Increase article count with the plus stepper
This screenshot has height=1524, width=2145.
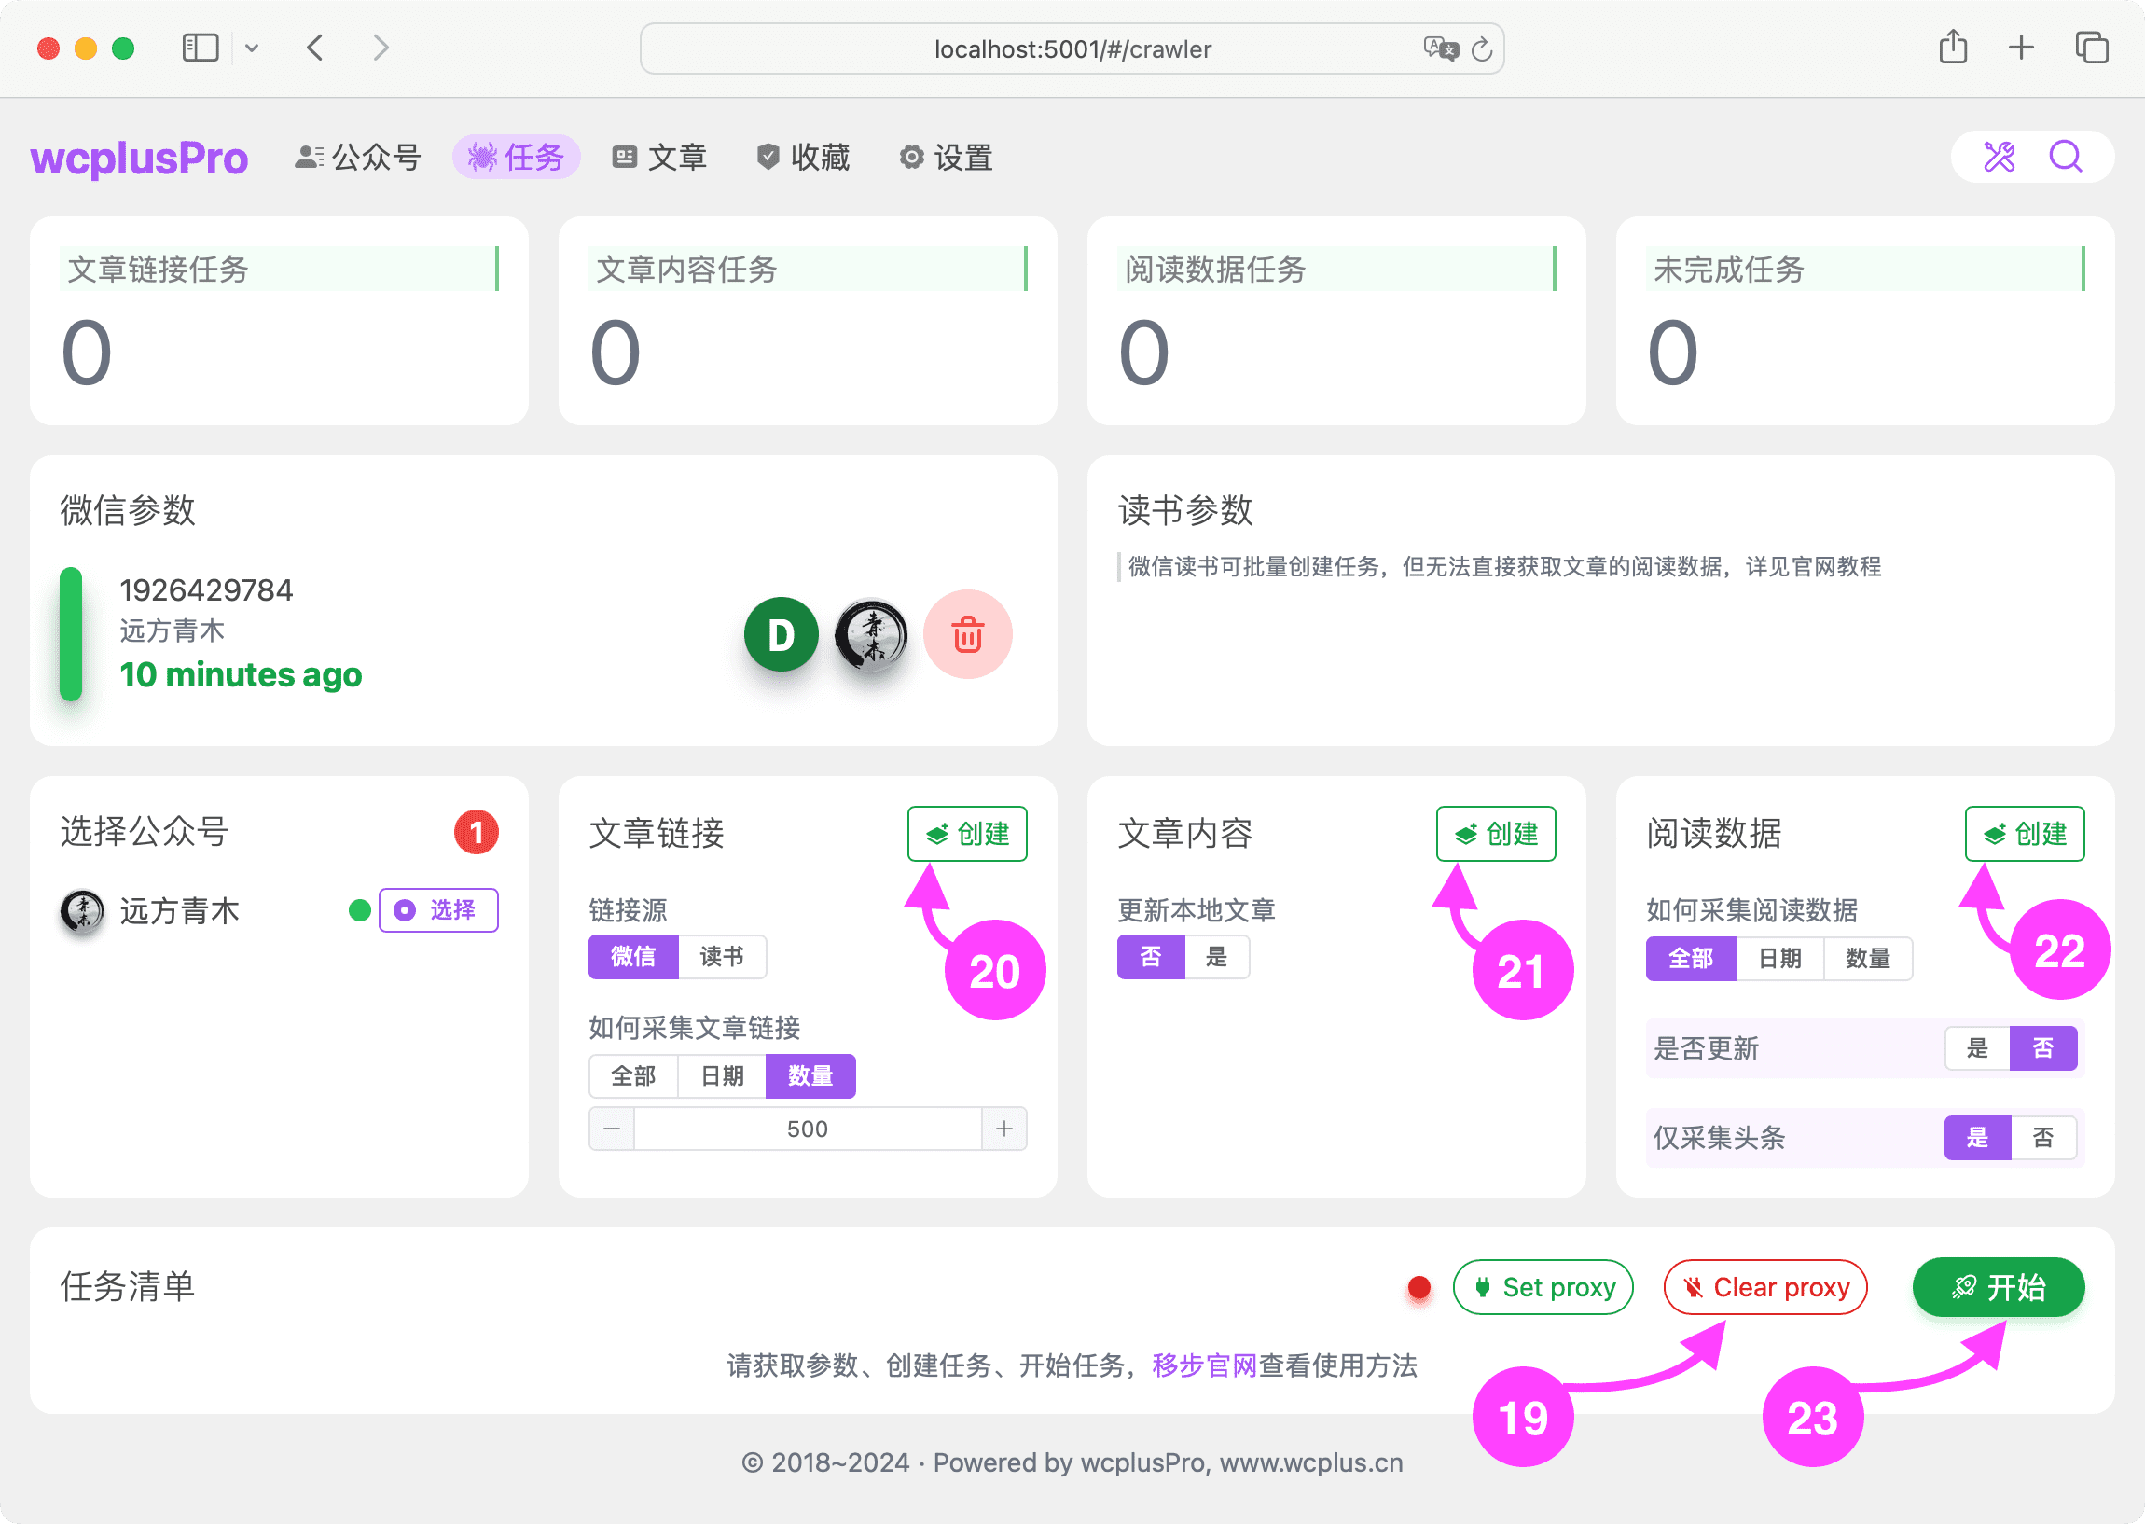point(1004,1128)
